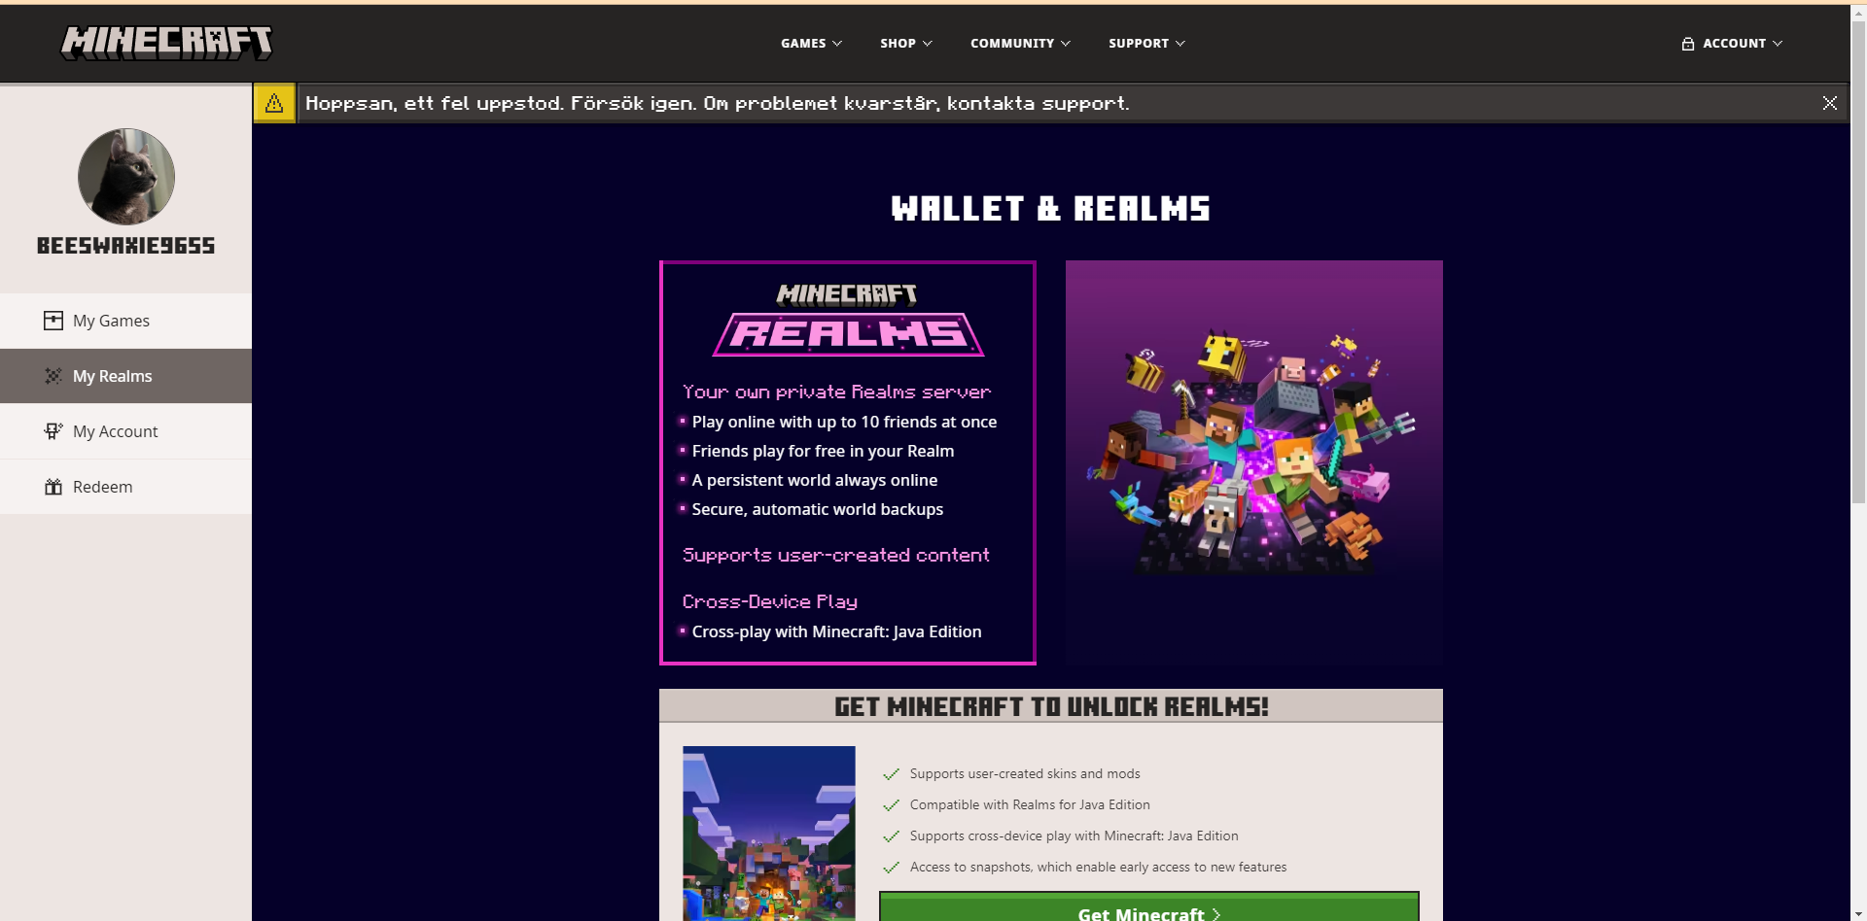Click the green Get Minecraft button
The image size is (1867, 921).
click(x=1148, y=907)
